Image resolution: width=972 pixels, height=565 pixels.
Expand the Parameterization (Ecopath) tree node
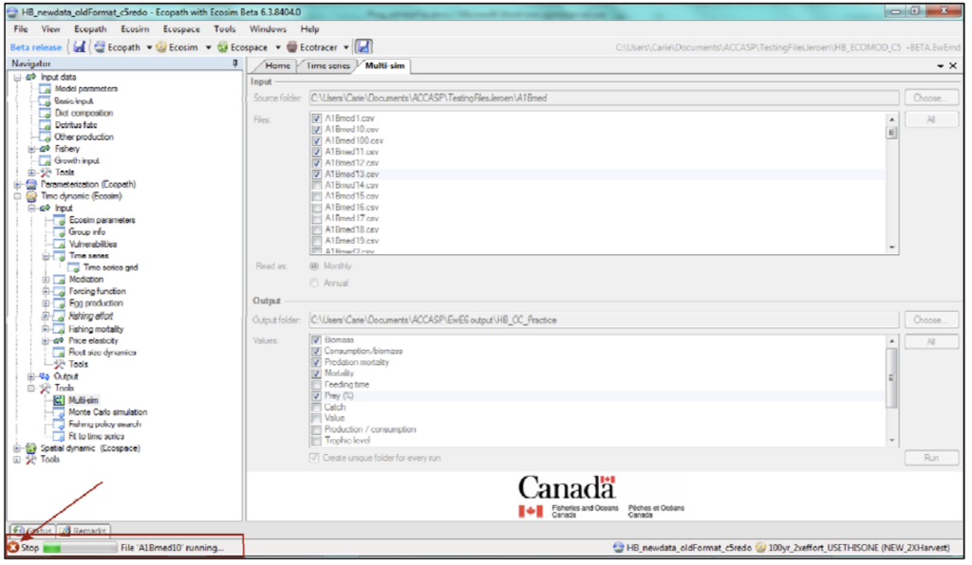(x=17, y=184)
